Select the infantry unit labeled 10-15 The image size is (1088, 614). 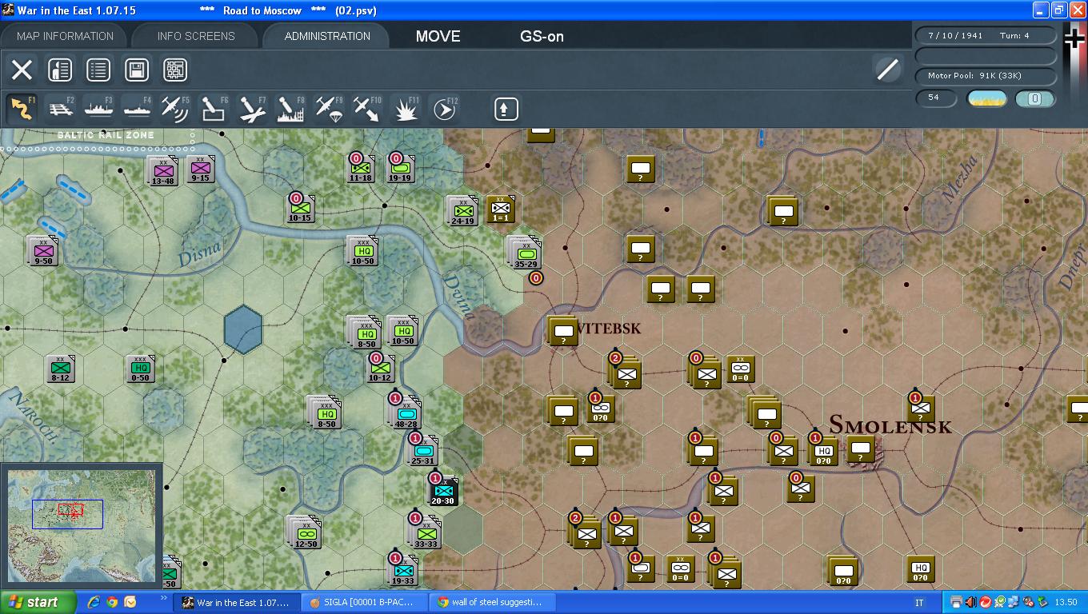click(x=300, y=208)
